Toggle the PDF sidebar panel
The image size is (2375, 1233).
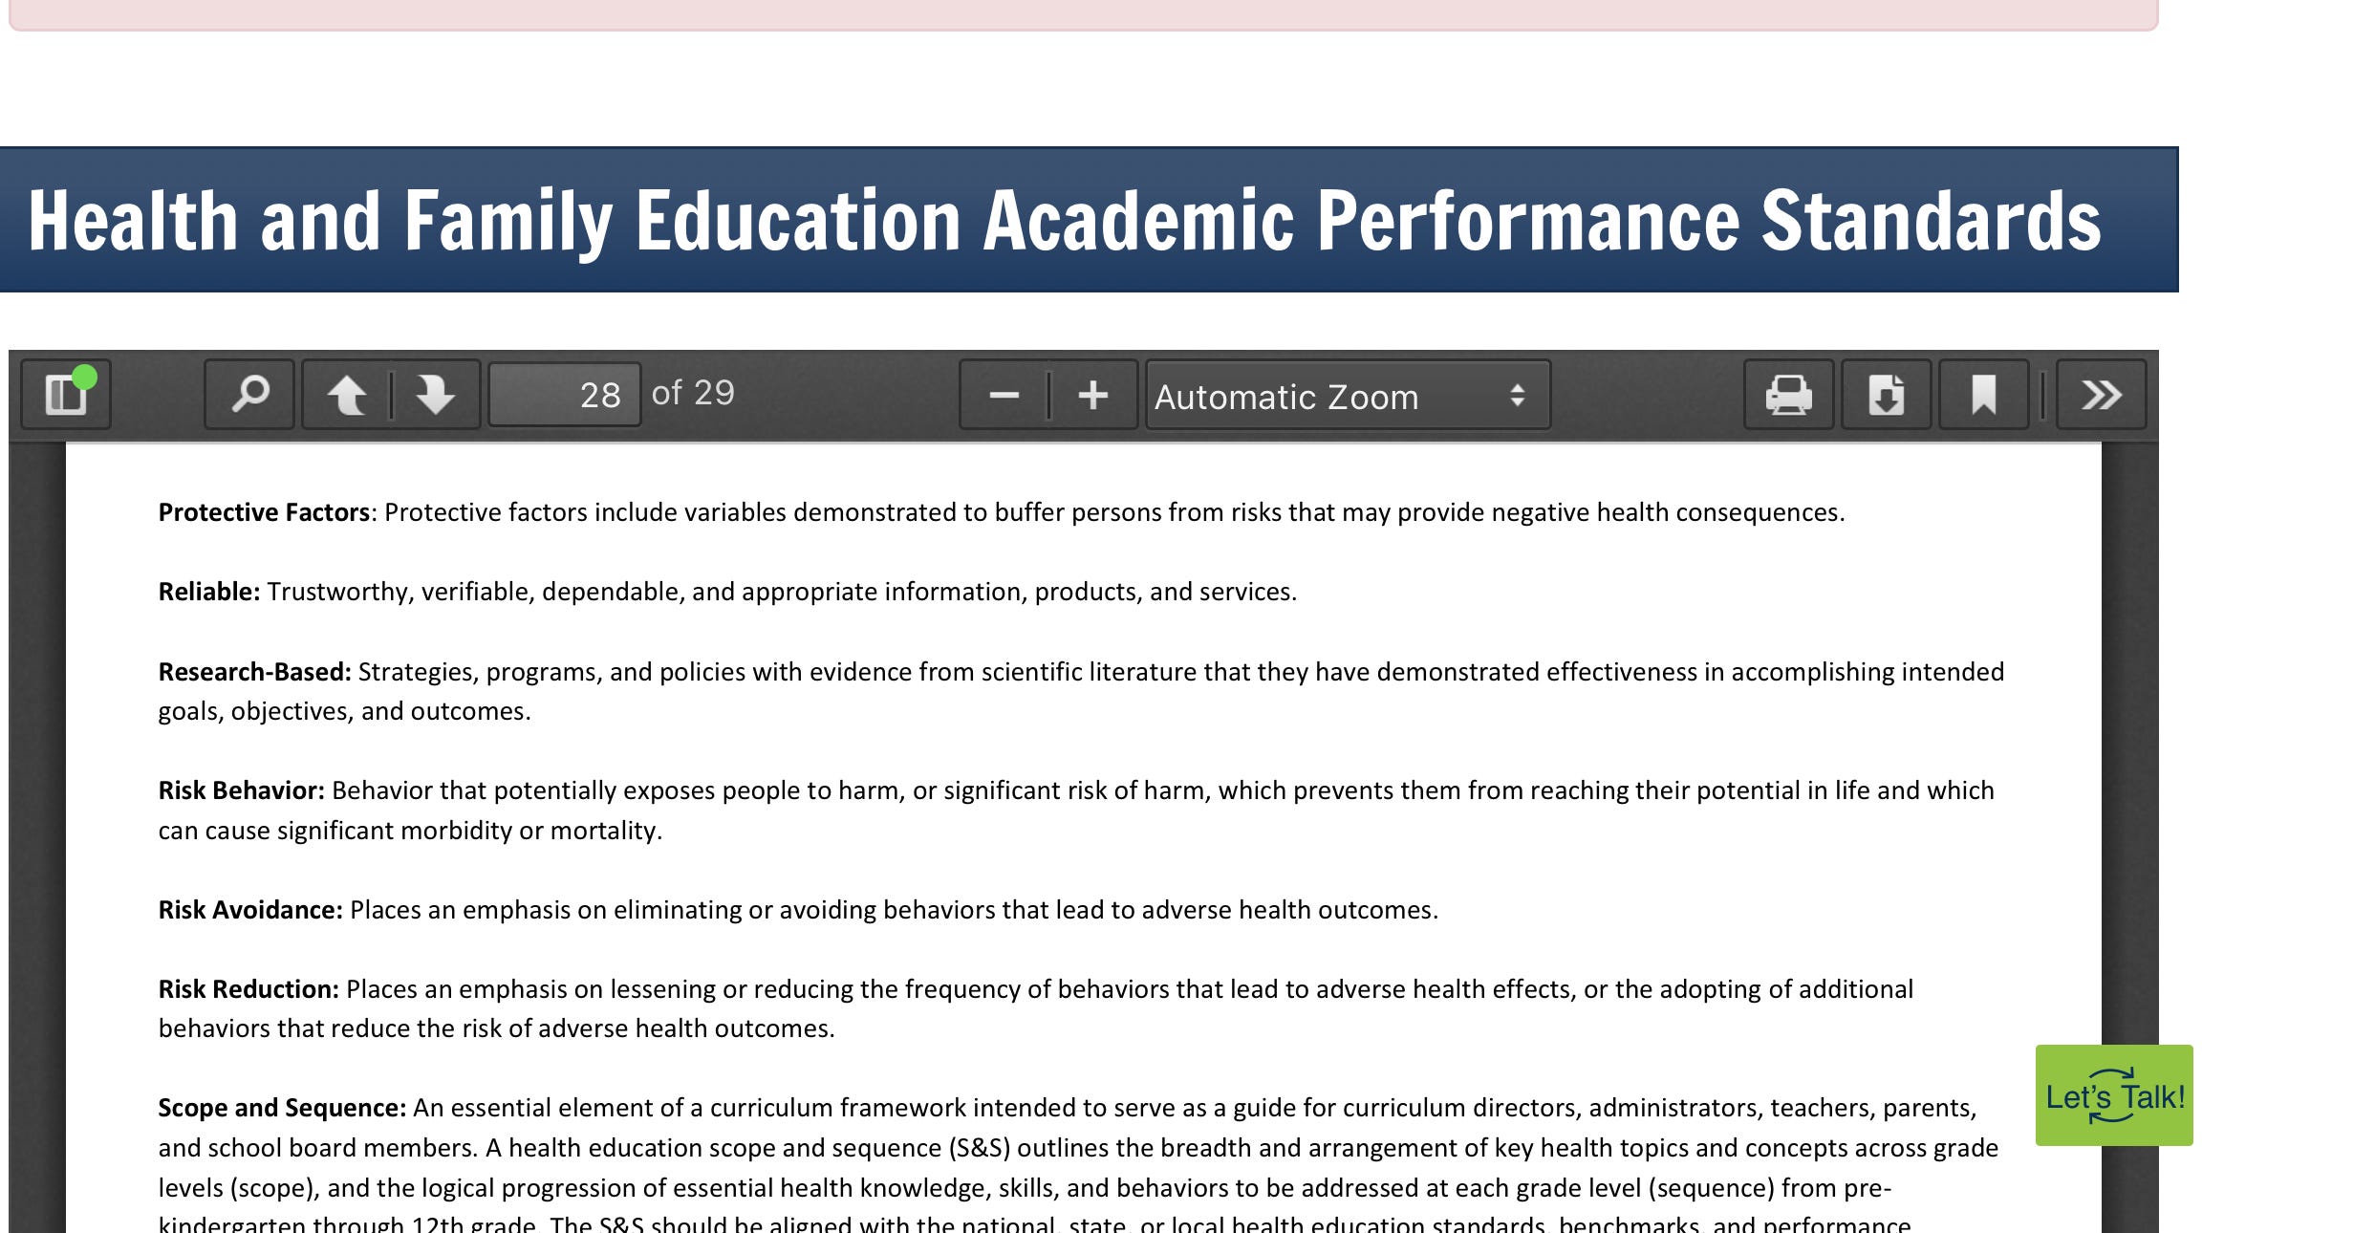[66, 395]
